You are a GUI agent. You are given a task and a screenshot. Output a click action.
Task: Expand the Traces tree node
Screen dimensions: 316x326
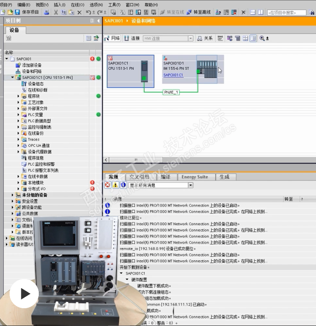[x=18, y=140]
